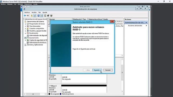Open the Ver menu in Administración de equipos
This screenshot has width=173, height=97.
39,12
